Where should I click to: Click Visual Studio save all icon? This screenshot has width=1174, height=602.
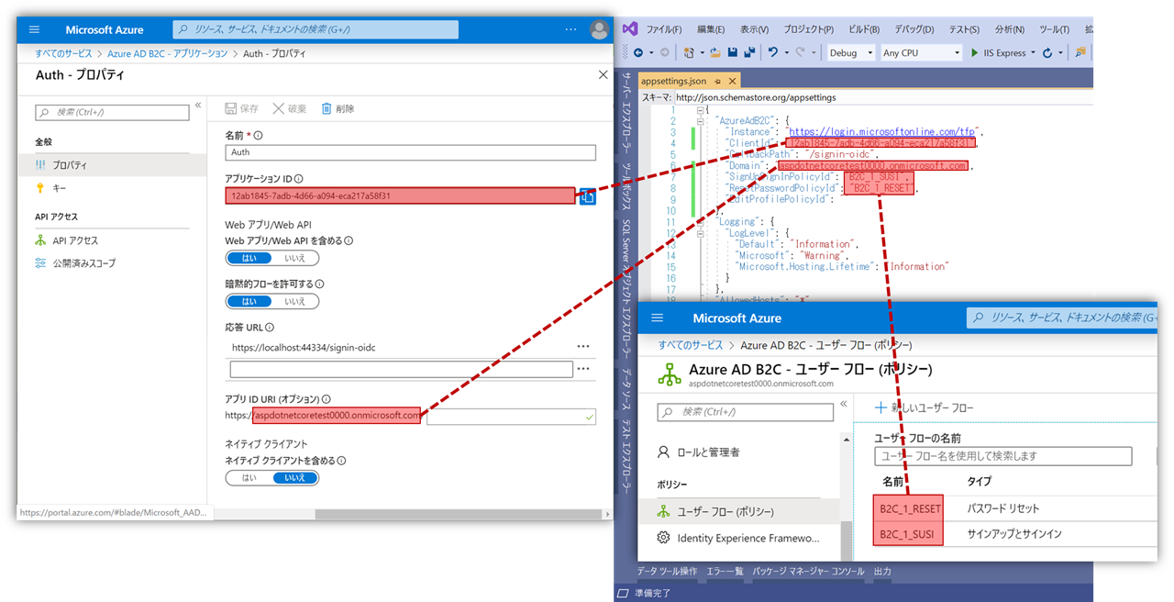[x=749, y=53]
